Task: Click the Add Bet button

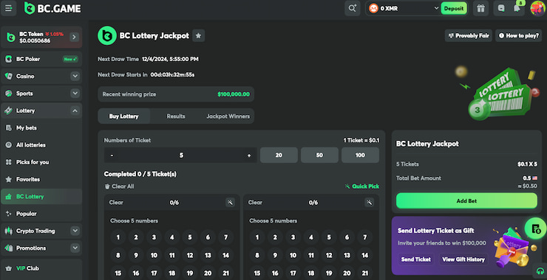Action: [x=466, y=201]
